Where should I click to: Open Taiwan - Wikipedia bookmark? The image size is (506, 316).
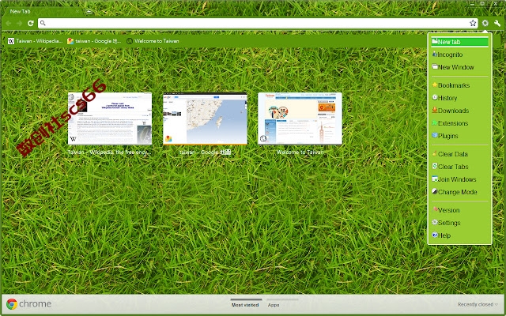click(x=35, y=41)
